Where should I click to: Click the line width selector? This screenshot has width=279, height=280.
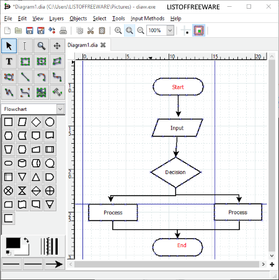coord(49,246)
